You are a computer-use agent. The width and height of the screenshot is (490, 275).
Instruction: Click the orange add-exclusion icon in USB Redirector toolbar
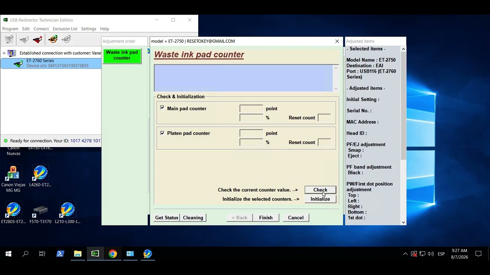pyautogui.click(x=53, y=39)
